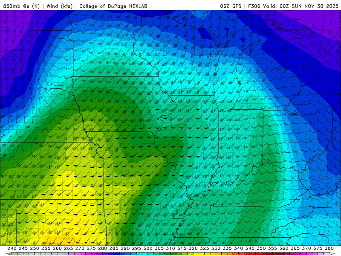Click the '06Z GFS' model run label

(x=231, y=6)
